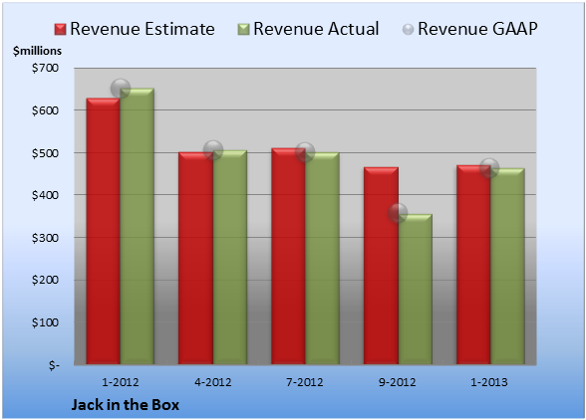Select the green actual bar for 1-2012

tap(138, 226)
